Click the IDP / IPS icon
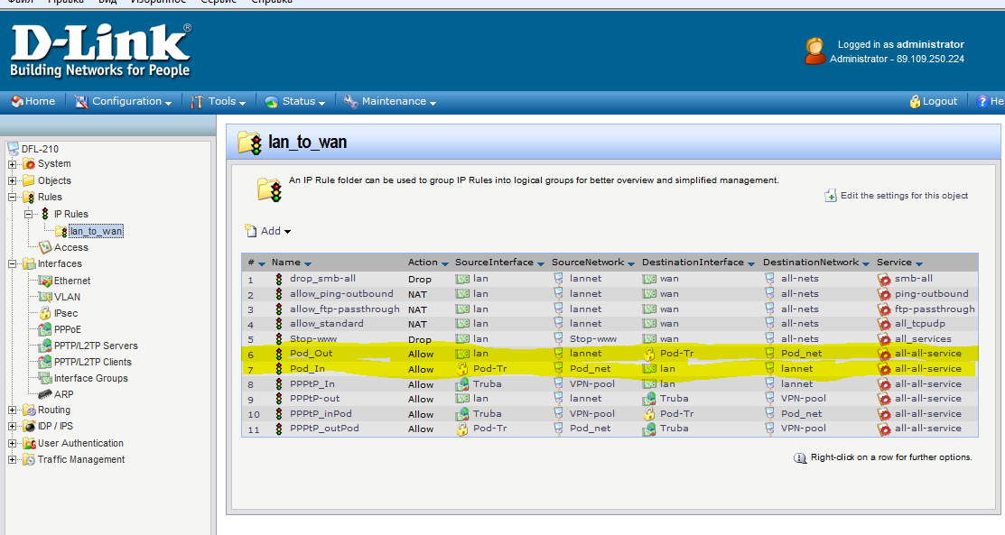The height and width of the screenshot is (535, 1005). [29, 426]
